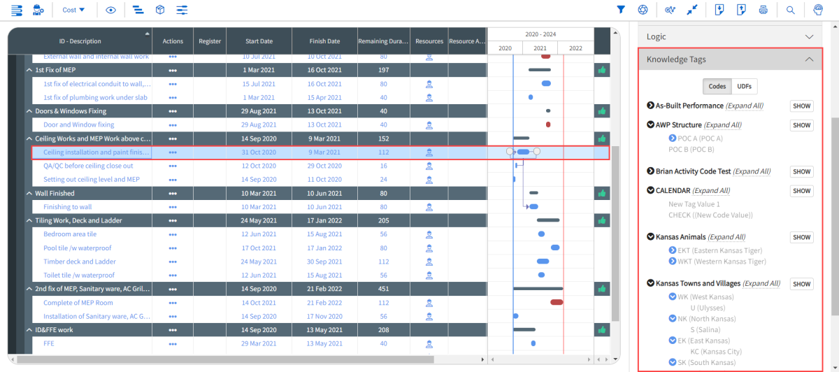
Task: Open actions menu for FFE row
Action: pos(173,344)
